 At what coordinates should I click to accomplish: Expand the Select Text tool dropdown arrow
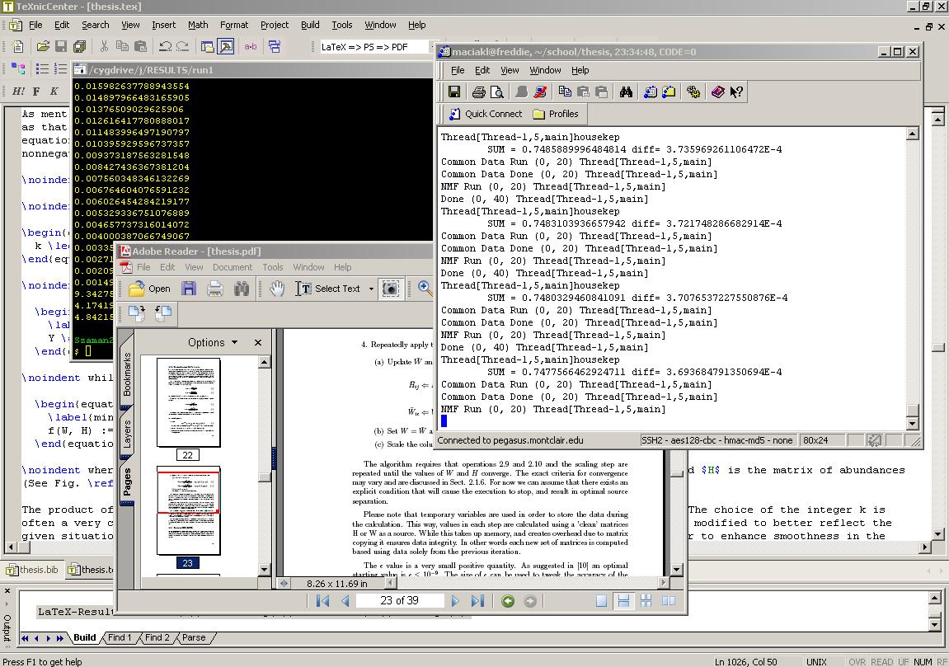tap(371, 289)
